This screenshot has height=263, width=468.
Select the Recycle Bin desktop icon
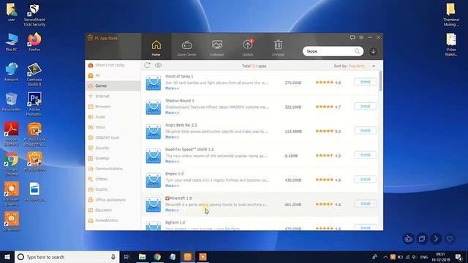[12, 102]
